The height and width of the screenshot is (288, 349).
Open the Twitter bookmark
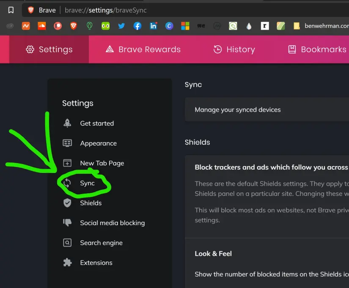tap(121, 26)
